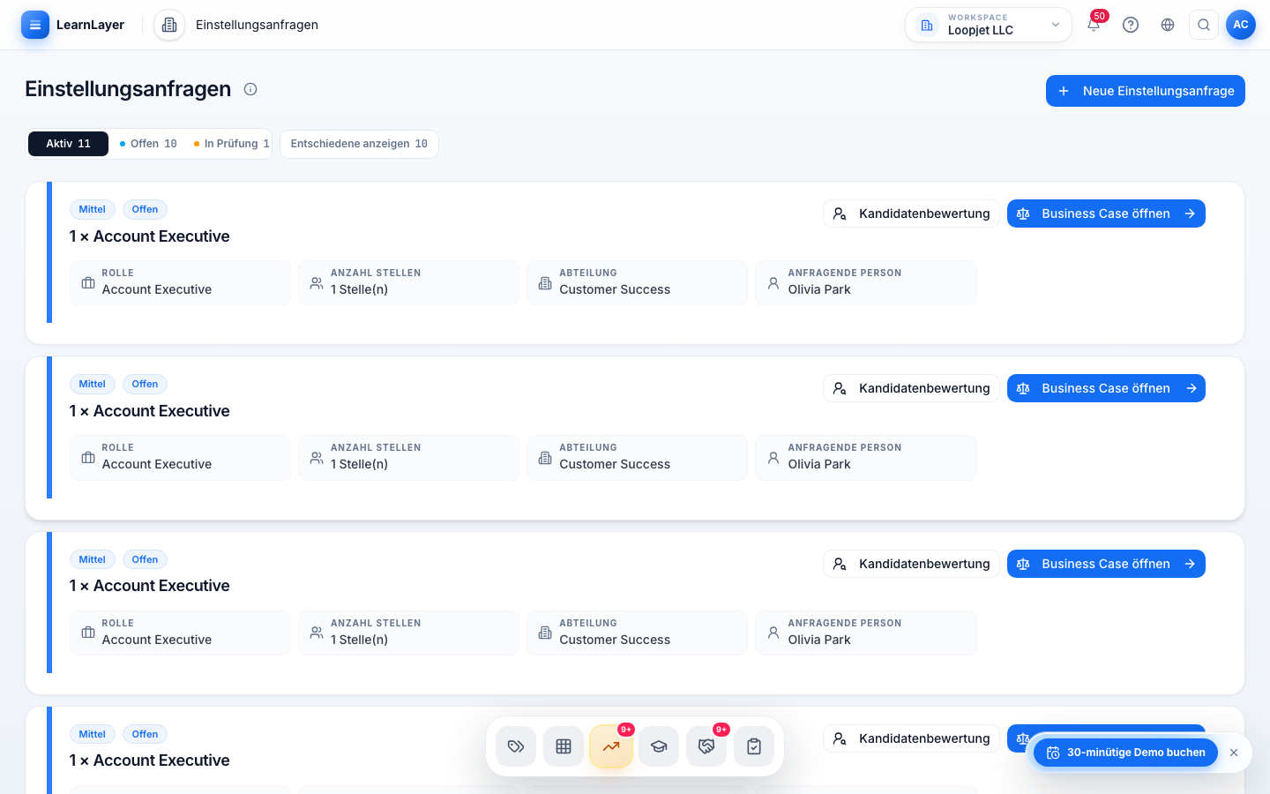The image size is (1270, 794).
Task: Click the Einstellungsanfragen page heading
Action: pos(128,89)
